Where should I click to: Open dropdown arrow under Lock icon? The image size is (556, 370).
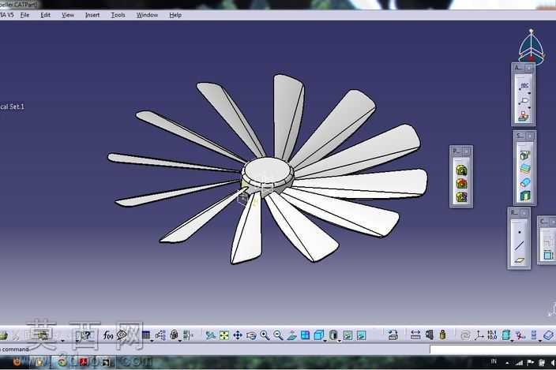point(180,341)
